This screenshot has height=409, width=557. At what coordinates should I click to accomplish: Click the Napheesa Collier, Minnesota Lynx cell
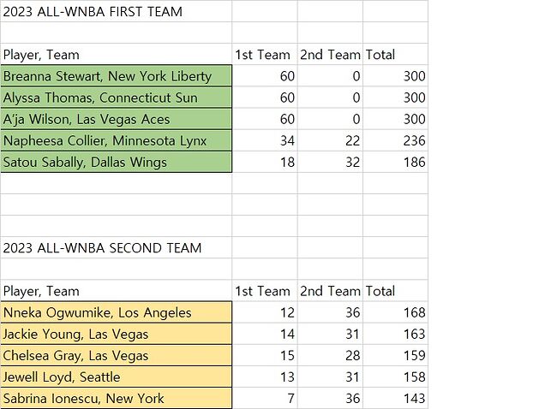116,140
